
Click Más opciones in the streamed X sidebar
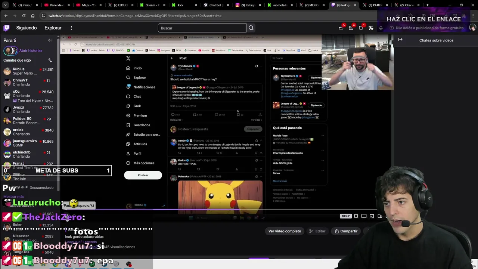pos(140,163)
